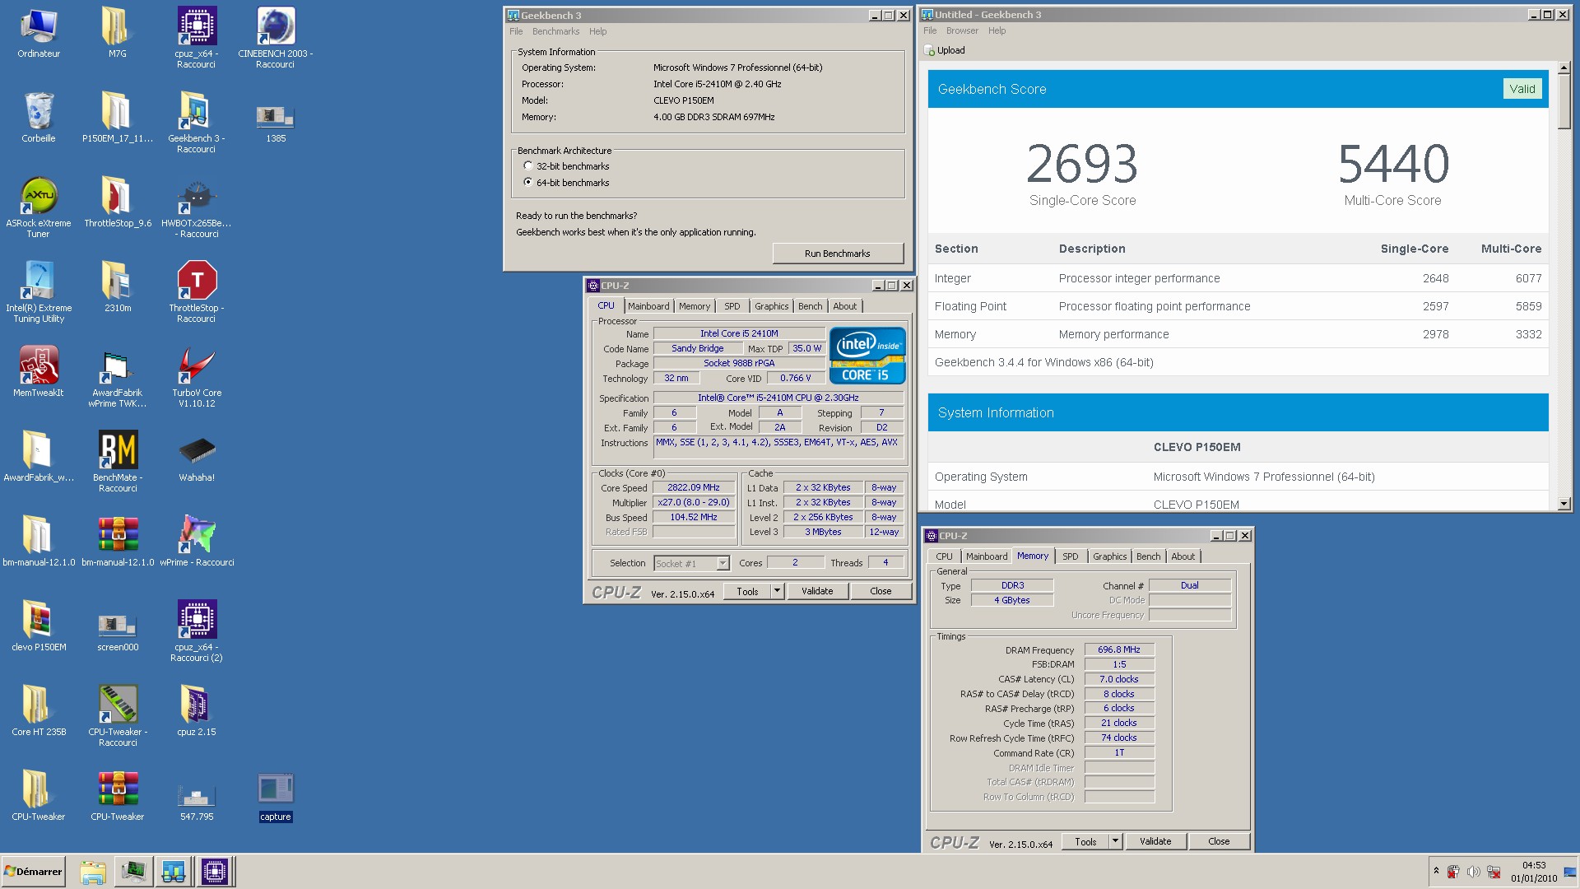Open the Démarrer start menu
This screenshot has height=889, width=1580.
(x=33, y=872)
